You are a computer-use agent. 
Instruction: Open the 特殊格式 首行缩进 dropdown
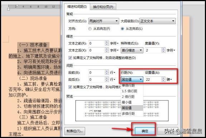(132, 50)
